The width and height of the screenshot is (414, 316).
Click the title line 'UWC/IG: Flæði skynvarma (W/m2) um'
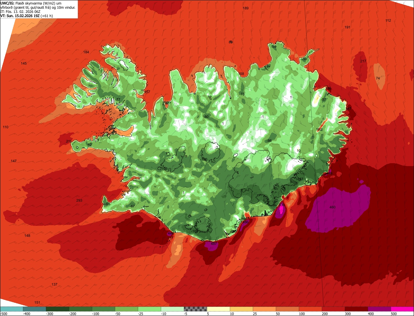point(31,3)
